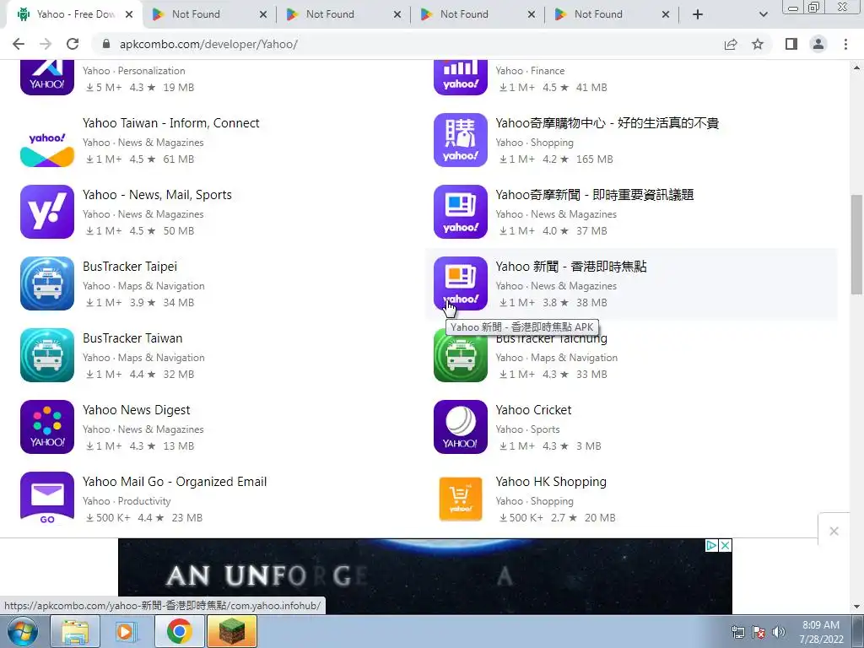
Task: Open Yahoo - News, Mail, Sports link
Action: (157, 195)
